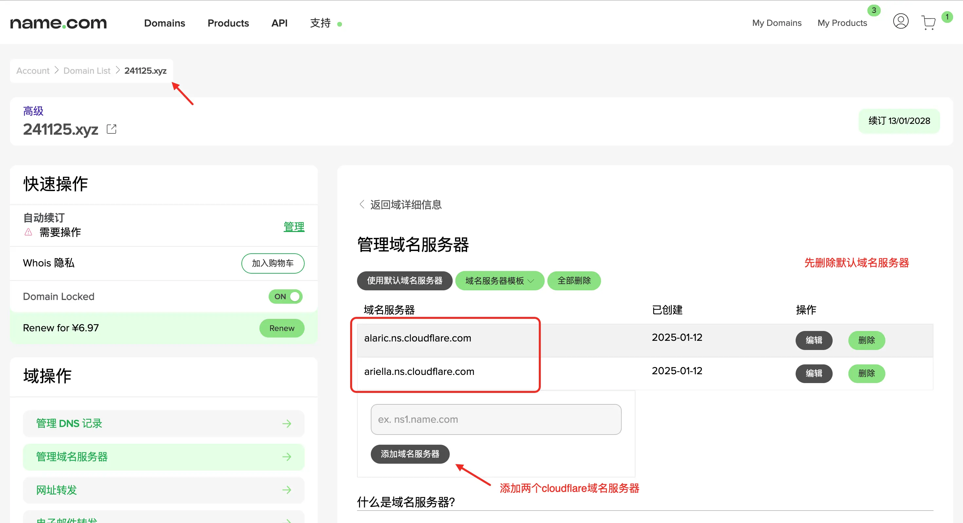Open the shopping cart icon
963x523 pixels.
[x=928, y=22]
